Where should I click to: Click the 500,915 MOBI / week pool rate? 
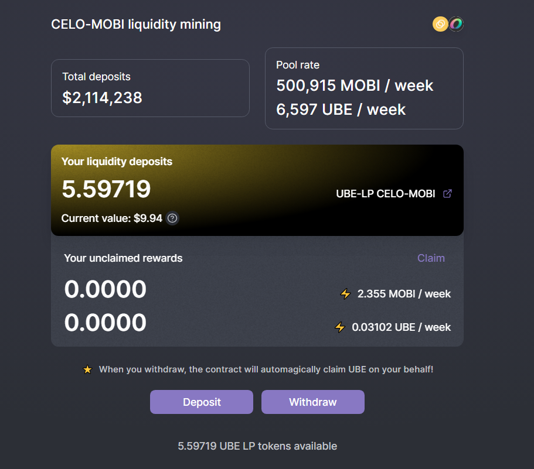click(x=355, y=85)
